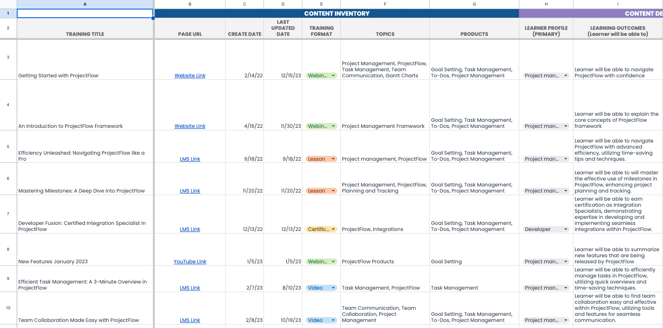Open Website Link for Introduction to ProjectFlow Framework
Screen dimensions: 663x328
190,126
